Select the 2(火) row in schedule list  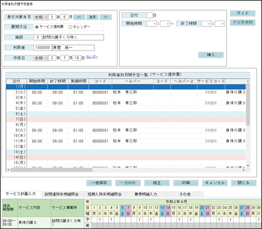(x=126, y=92)
